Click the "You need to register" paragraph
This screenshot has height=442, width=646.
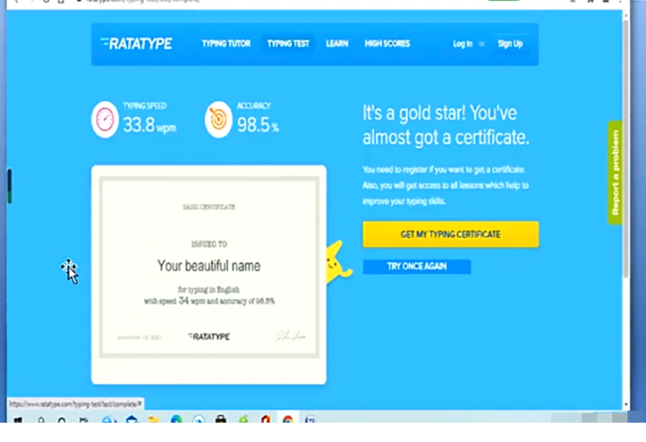(445, 185)
